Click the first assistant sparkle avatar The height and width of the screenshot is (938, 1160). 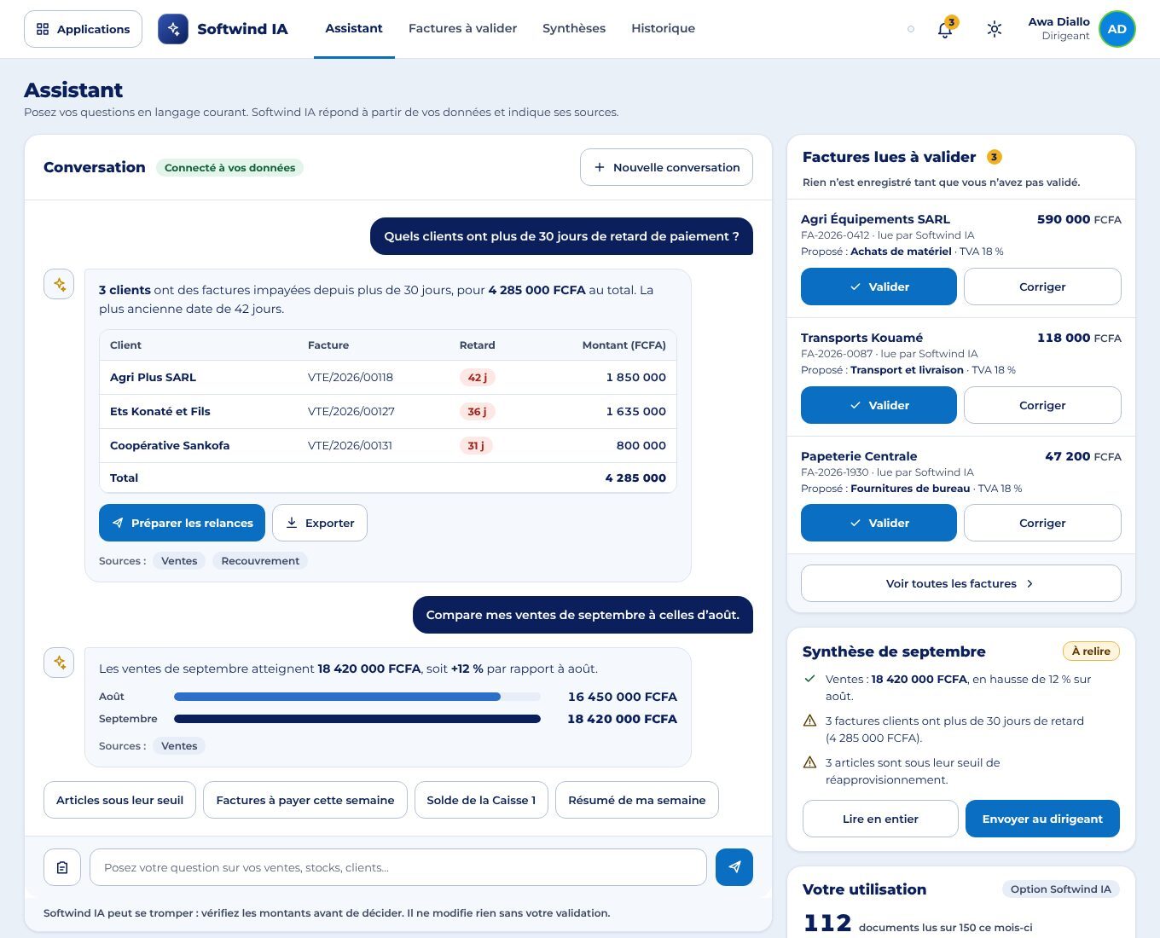click(x=59, y=284)
